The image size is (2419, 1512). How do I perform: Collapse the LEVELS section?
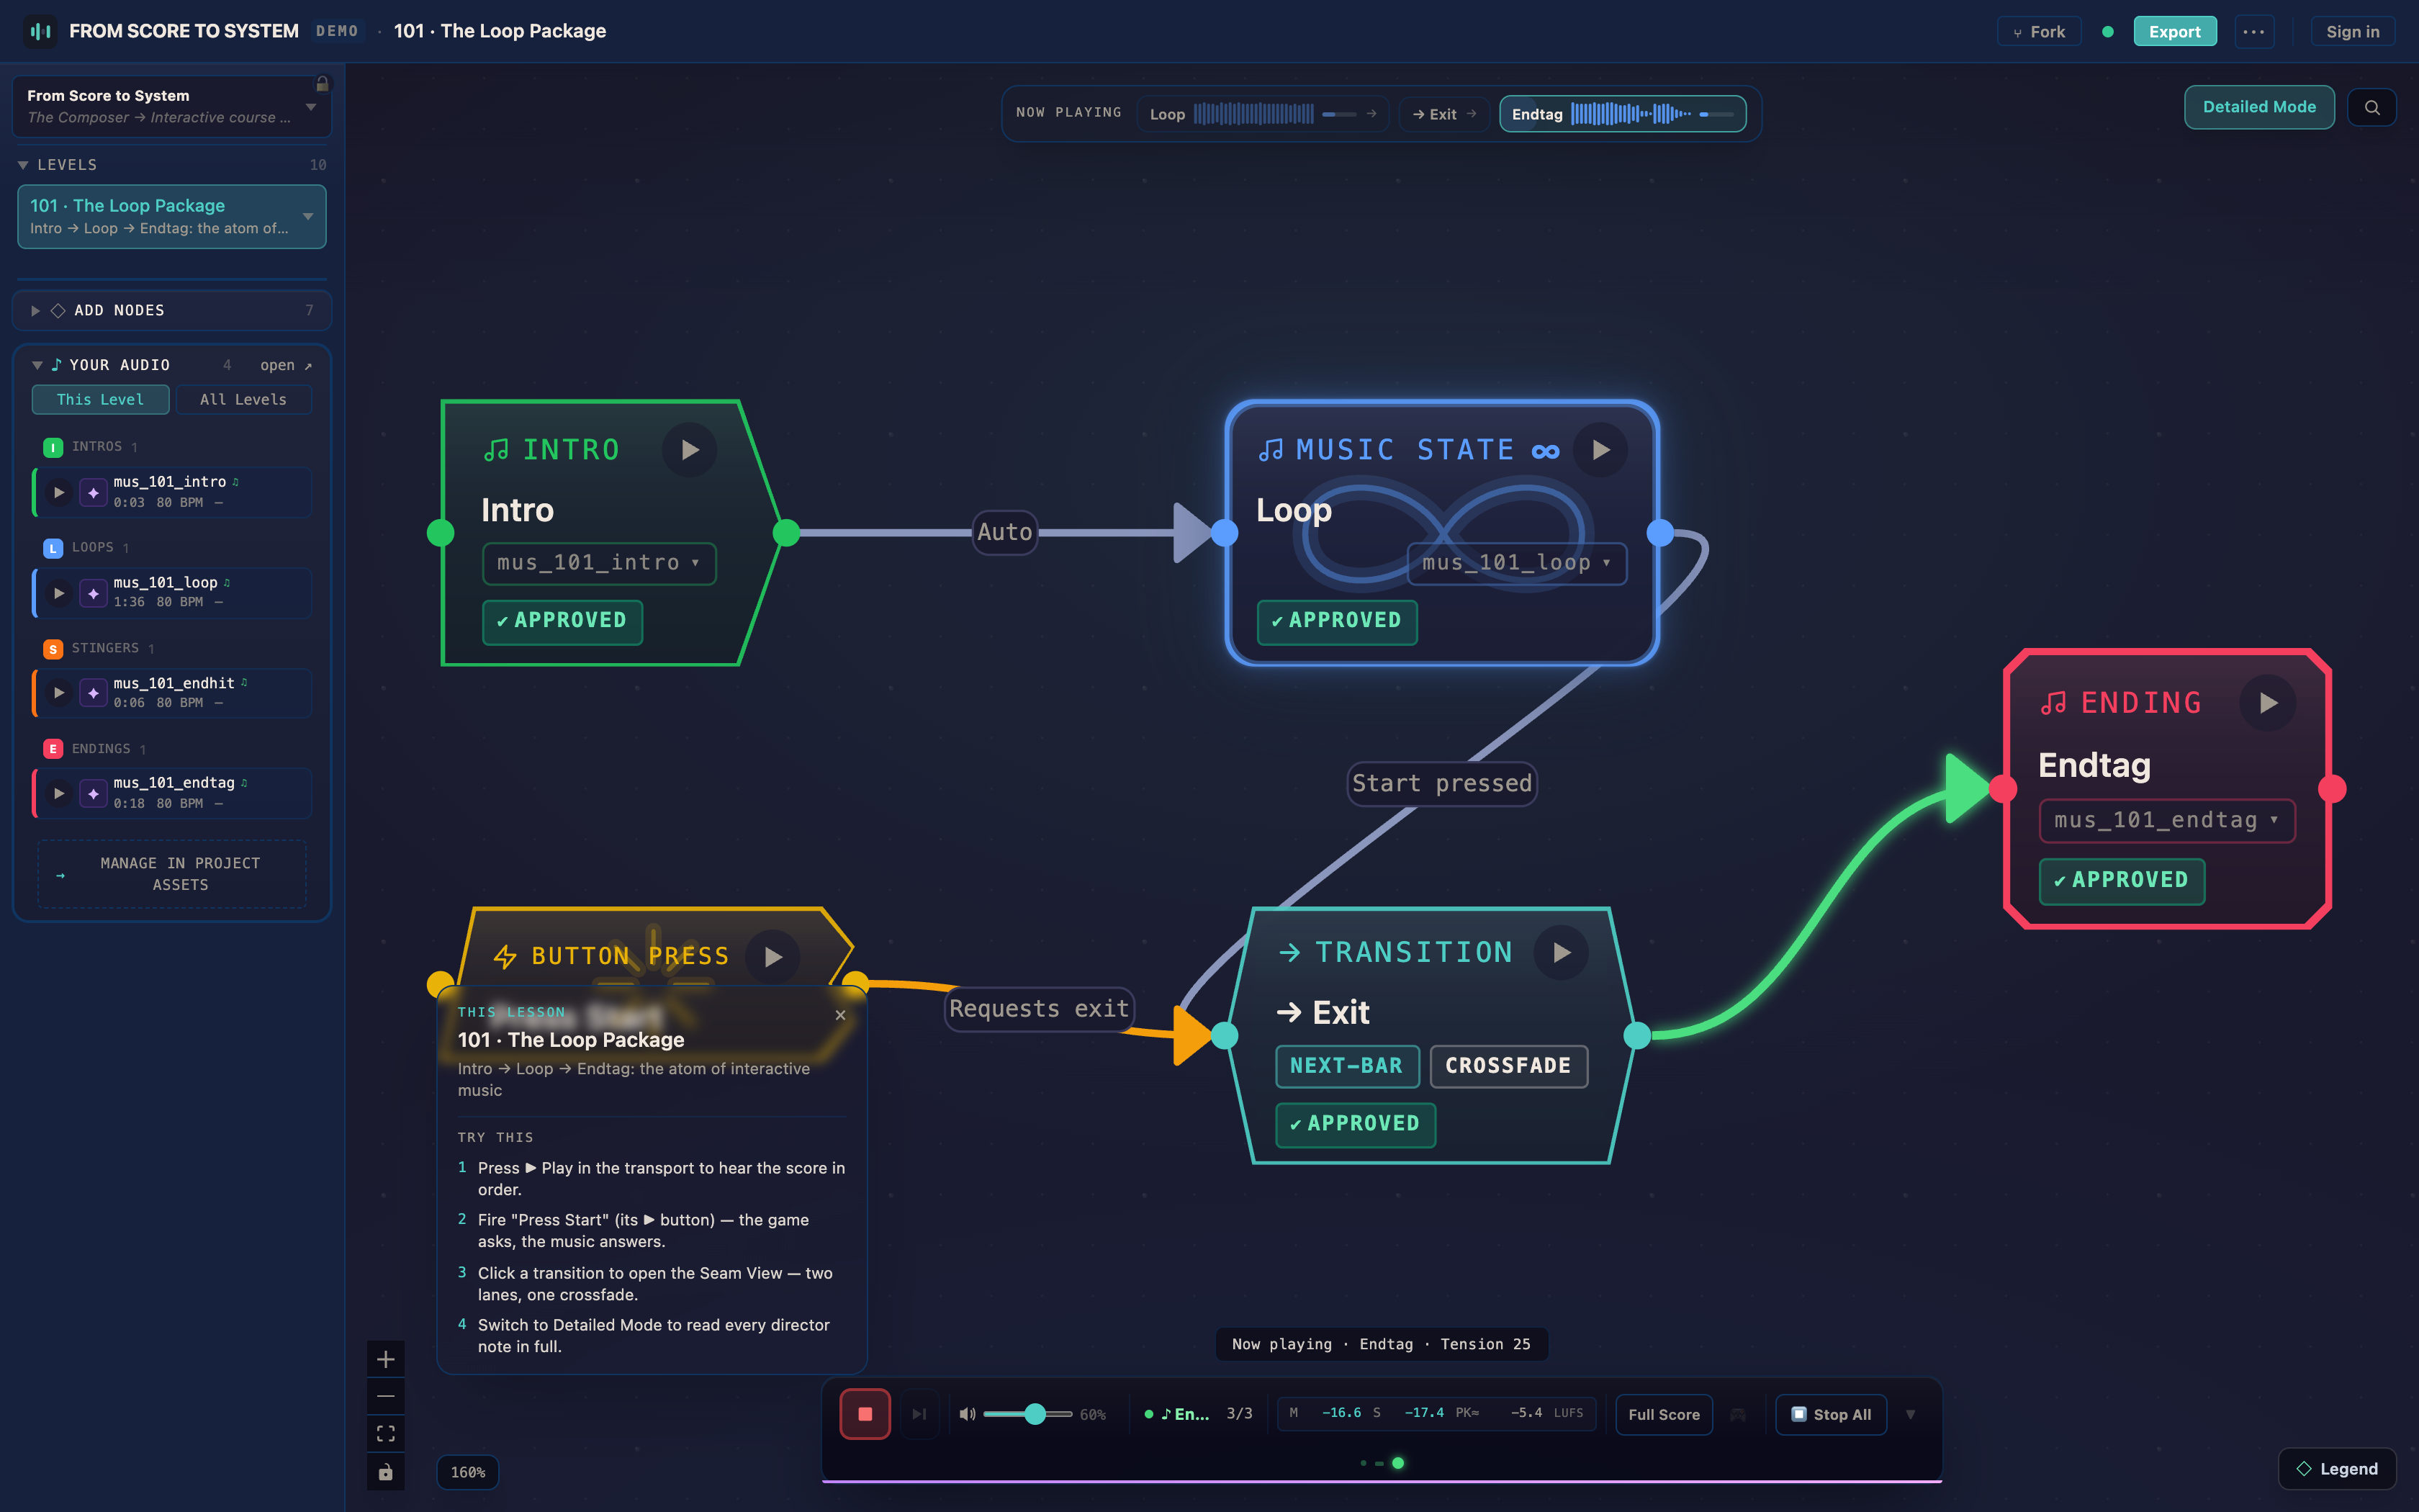23,165
